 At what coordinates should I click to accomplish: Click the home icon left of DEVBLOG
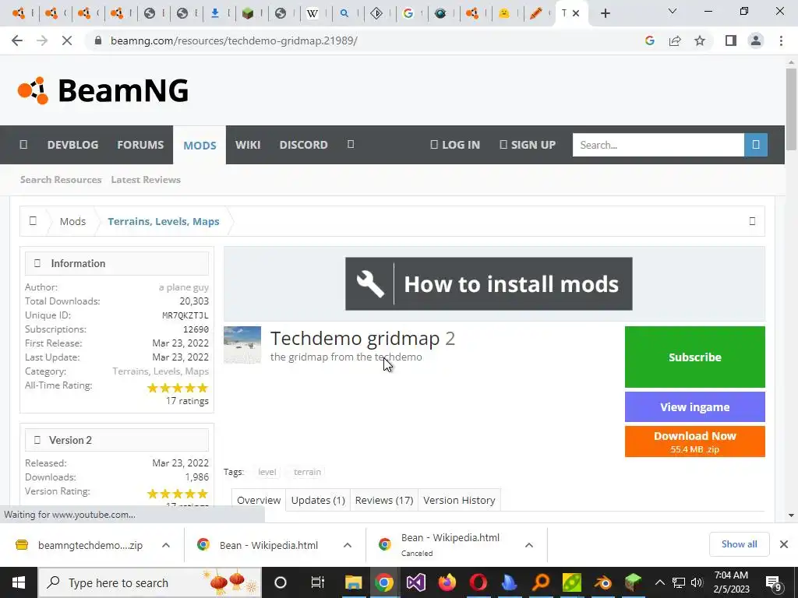click(23, 145)
